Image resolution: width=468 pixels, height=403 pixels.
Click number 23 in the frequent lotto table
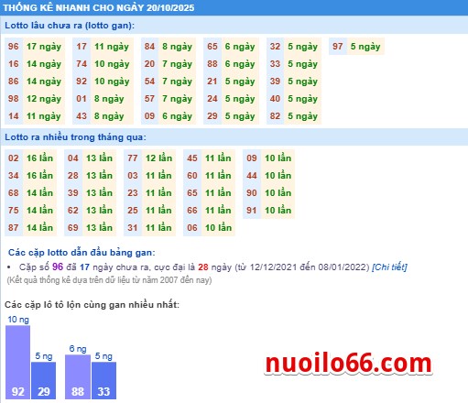click(x=133, y=193)
